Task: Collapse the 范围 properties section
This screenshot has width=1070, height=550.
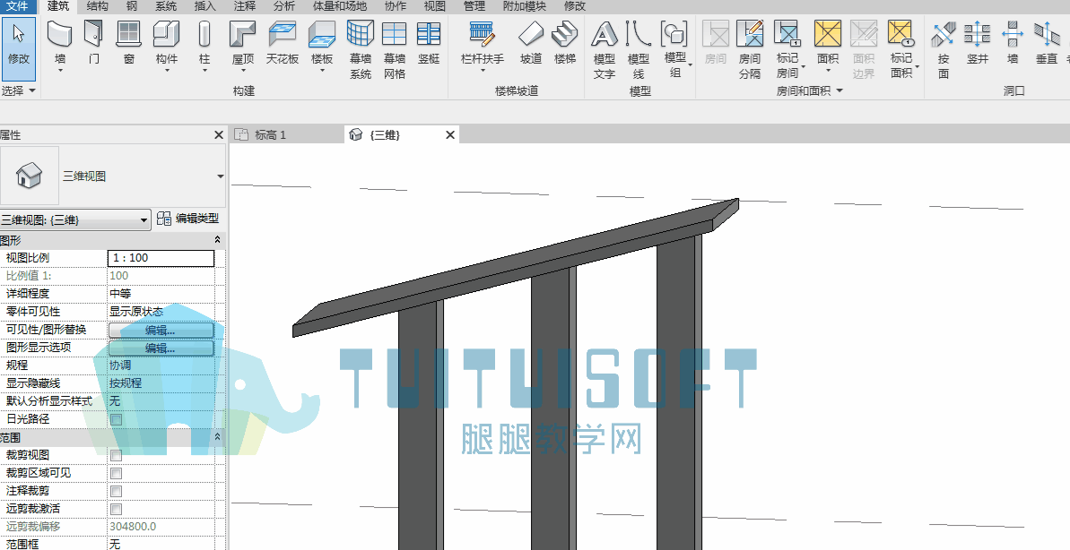Action: (218, 437)
